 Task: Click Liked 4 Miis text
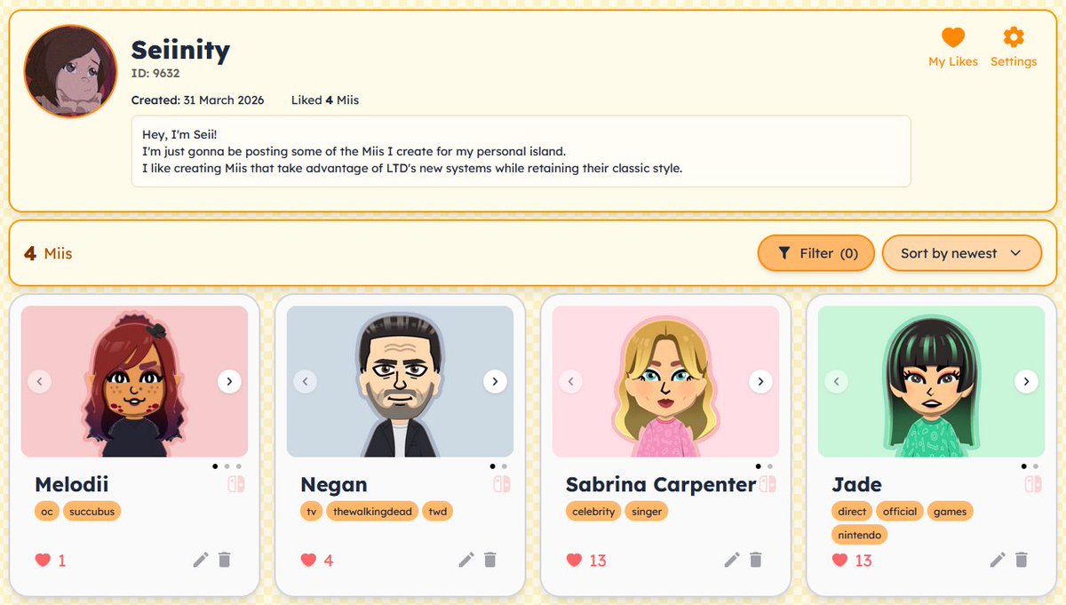pos(325,100)
